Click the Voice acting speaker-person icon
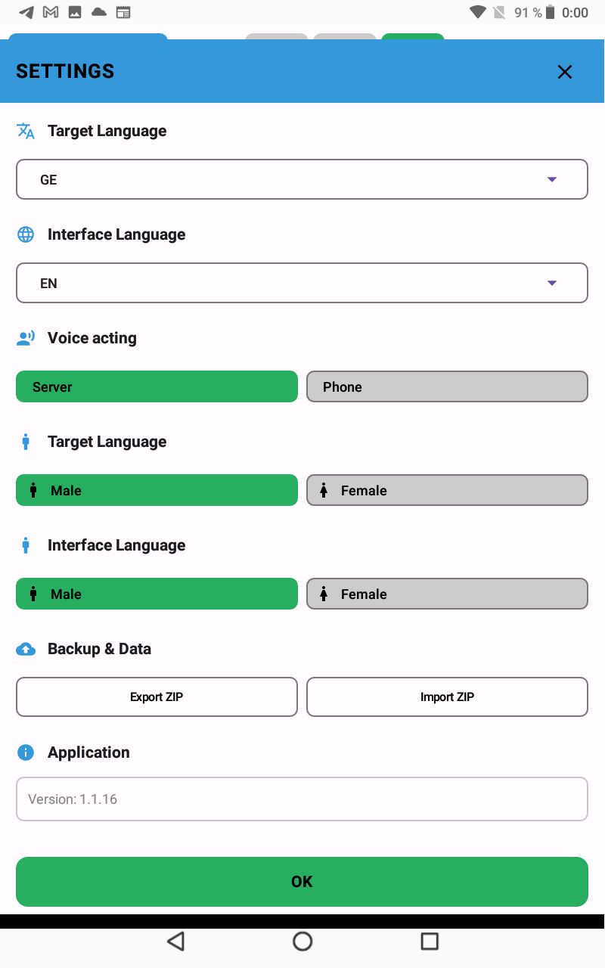The height and width of the screenshot is (968, 605). 26,338
